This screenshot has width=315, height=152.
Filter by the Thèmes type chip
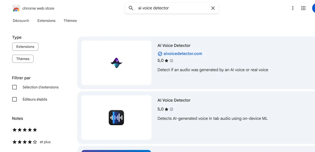click(23, 59)
